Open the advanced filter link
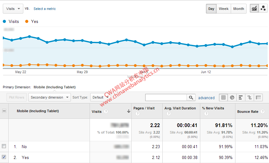Screen dimensions: 269x163 (x=206, y=98)
